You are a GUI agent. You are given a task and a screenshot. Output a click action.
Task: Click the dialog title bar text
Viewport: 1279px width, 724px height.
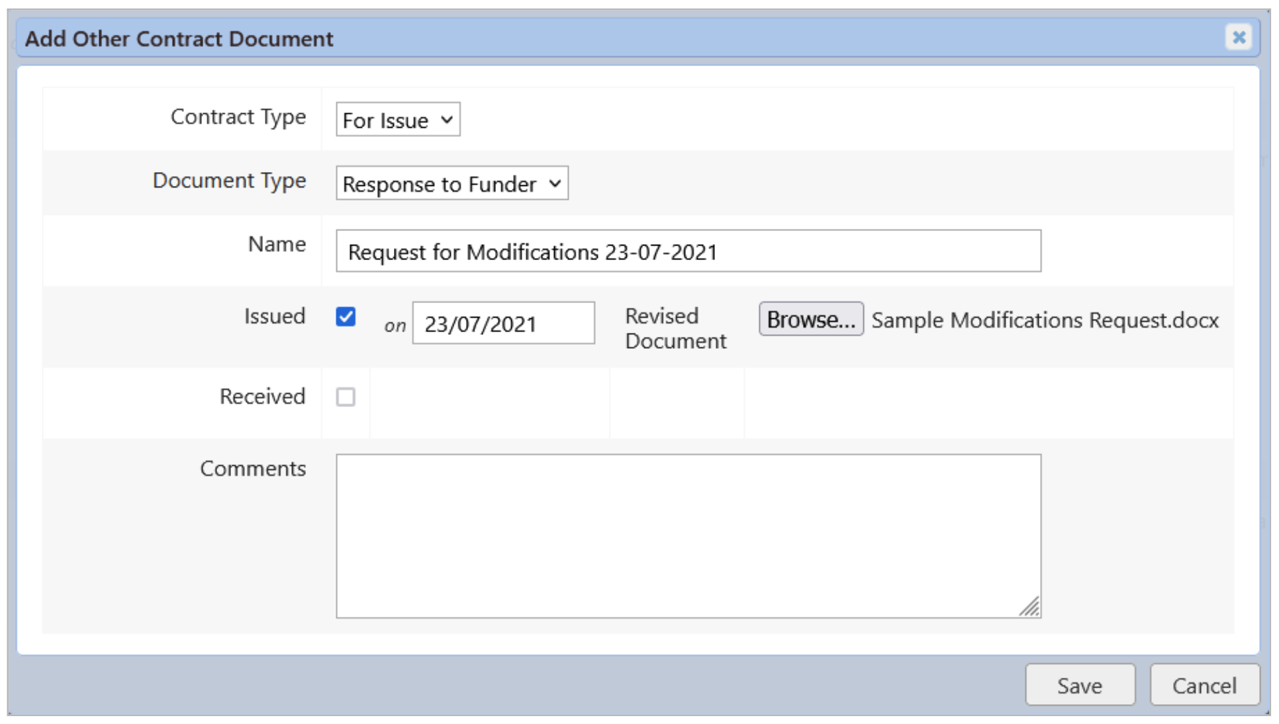179,39
